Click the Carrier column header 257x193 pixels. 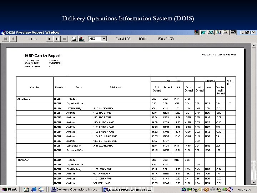coord(35,88)
